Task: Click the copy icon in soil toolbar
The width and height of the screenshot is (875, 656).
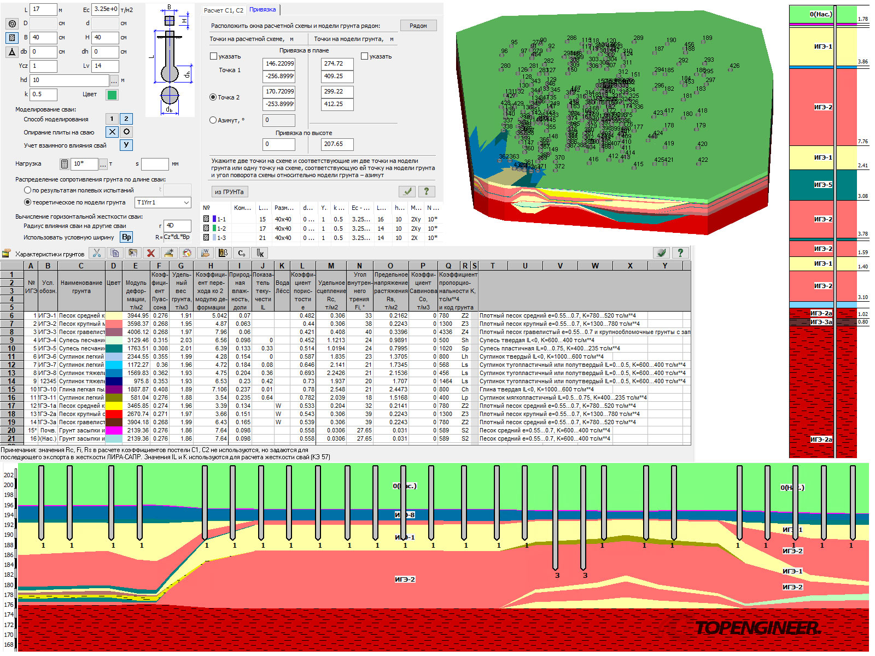Action: point(115,253)
